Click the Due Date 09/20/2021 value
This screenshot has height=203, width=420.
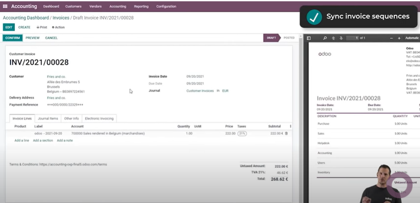coord(195,84)
